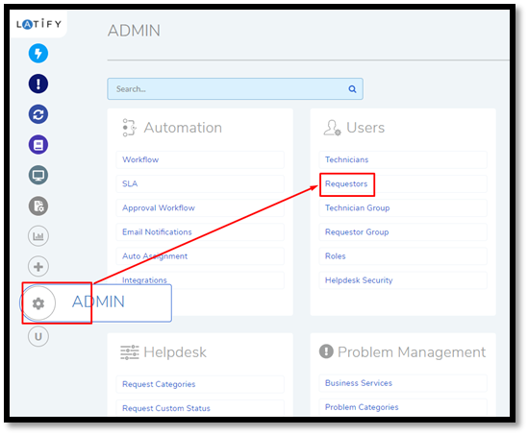
Task: Click the magnifier search icon
Action: point(352,89)
